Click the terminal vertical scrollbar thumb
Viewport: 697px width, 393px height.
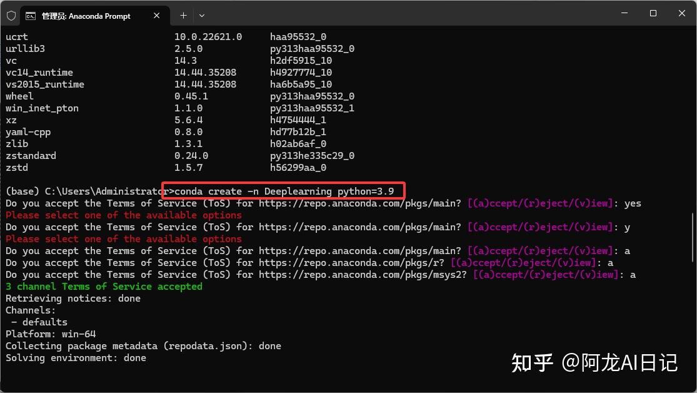pyautogui.click(x=693, y=237)
